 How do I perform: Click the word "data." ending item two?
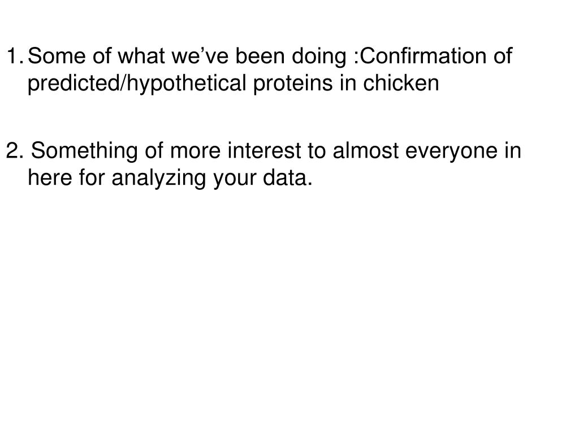click(288, 177)
